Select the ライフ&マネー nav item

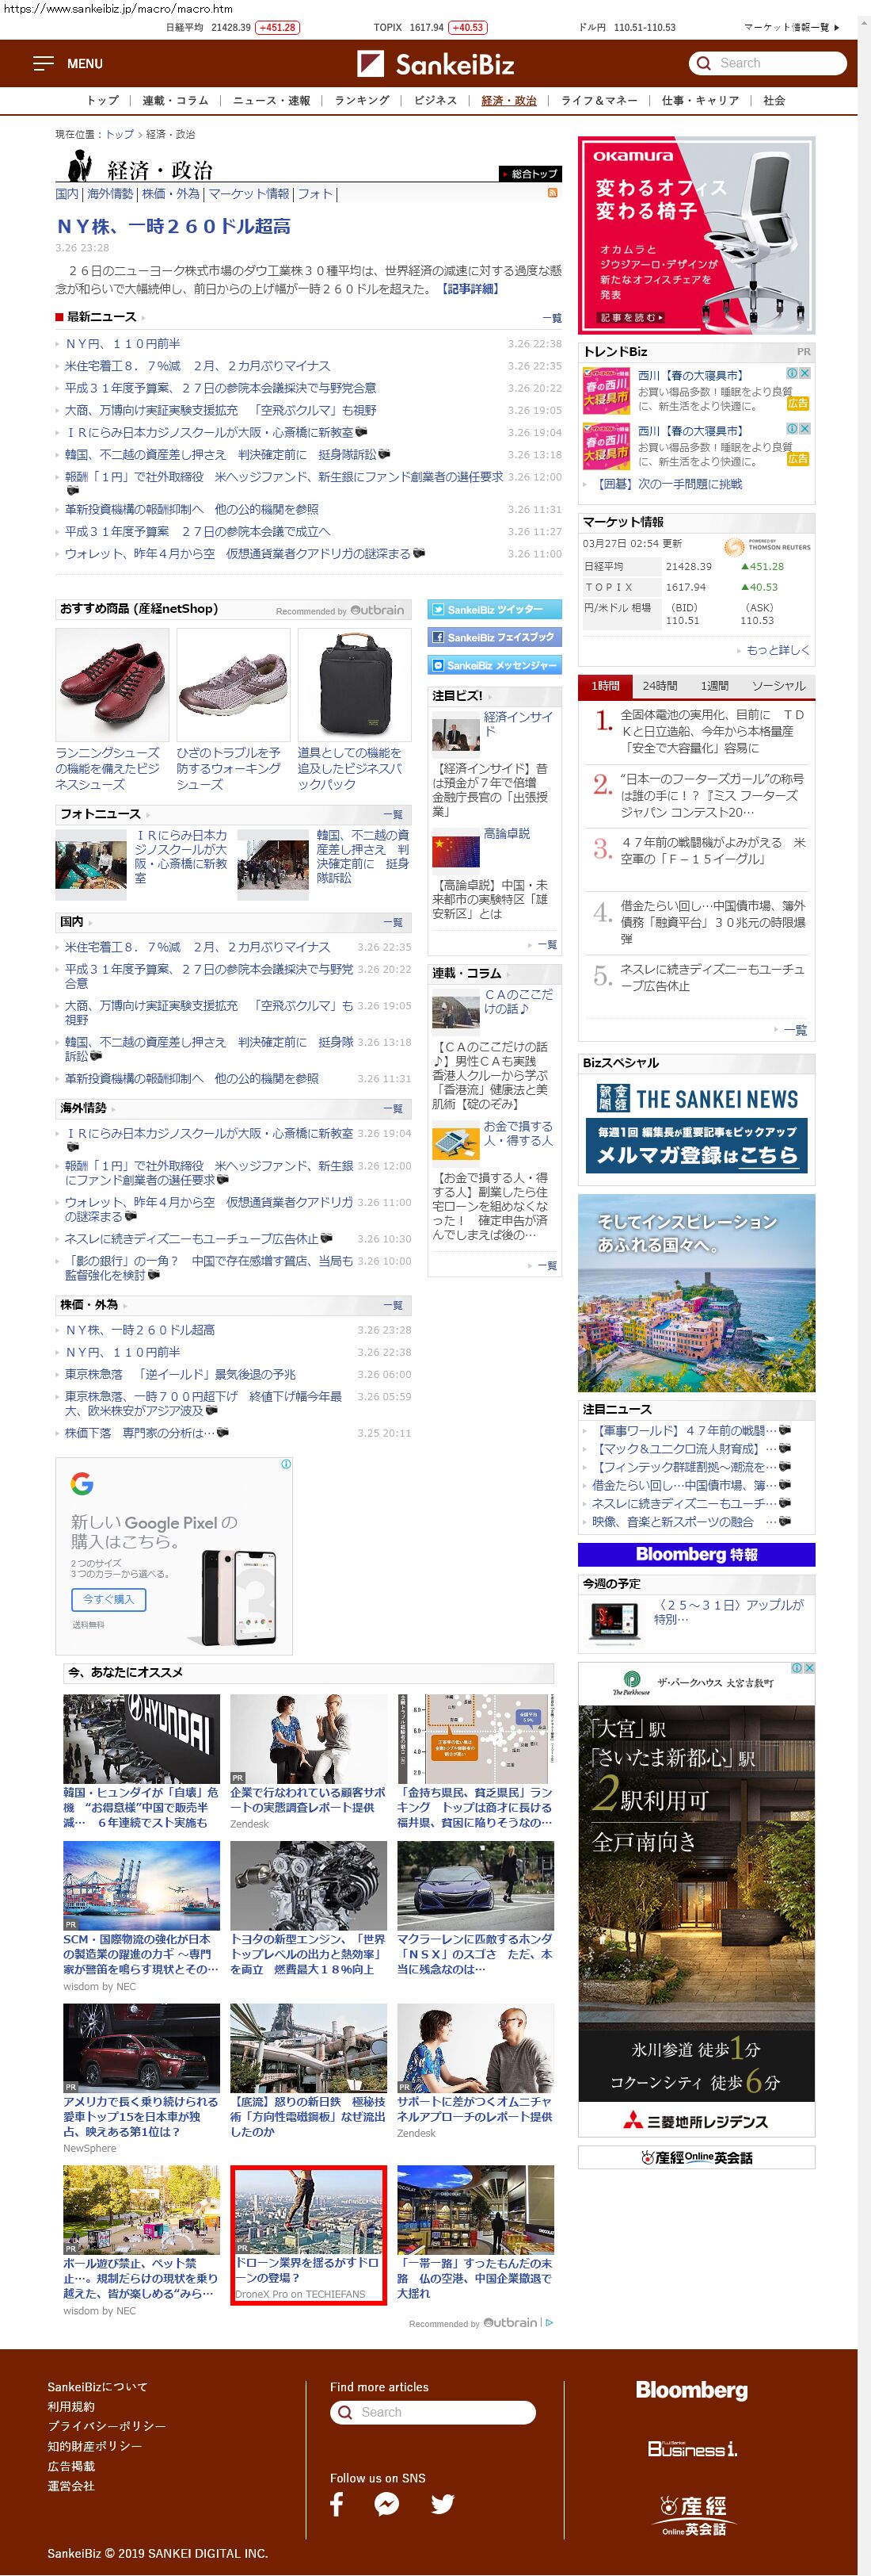599,101
